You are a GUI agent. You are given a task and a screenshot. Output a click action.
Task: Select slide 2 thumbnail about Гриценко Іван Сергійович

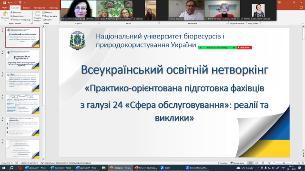[22, 60]
